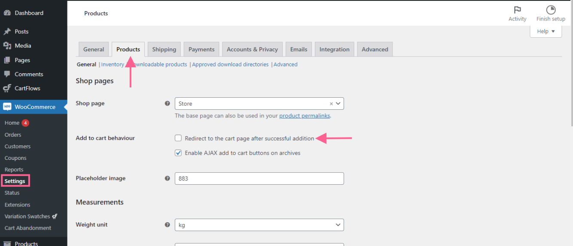Open the Payments settings tab
The image size is (573, 246).
click(201, 49)
